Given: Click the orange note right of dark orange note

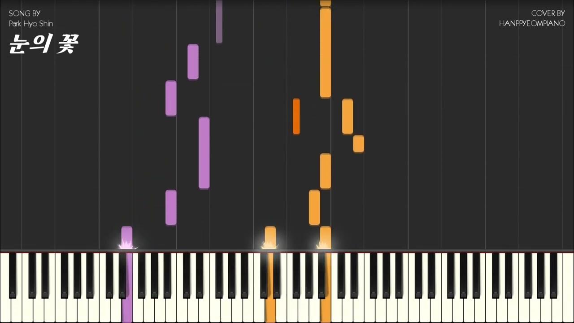Looking at the screenshot, I should 348,116.
